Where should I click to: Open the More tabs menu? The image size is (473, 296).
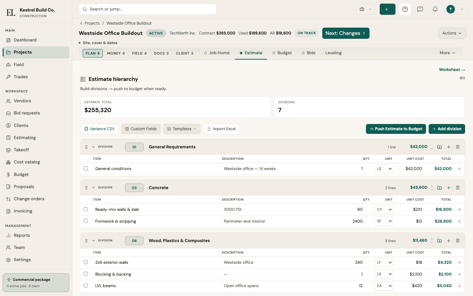click(x=447, y=53)
